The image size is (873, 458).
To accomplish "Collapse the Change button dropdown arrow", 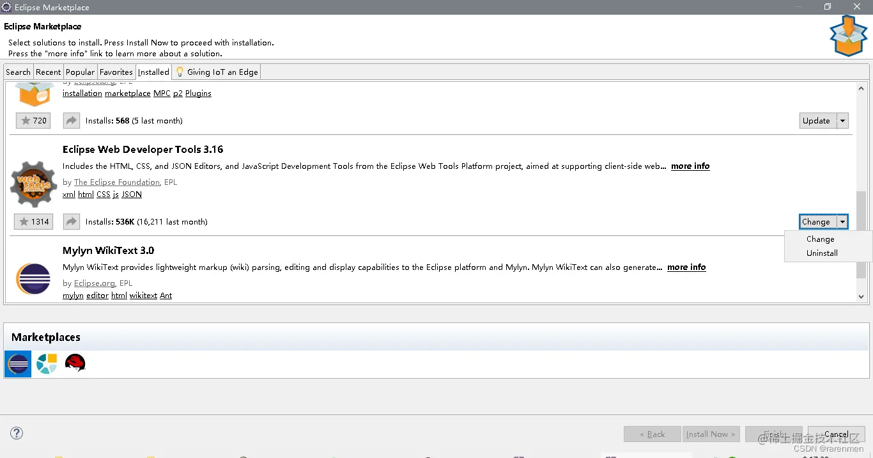I will pos(842,222).
